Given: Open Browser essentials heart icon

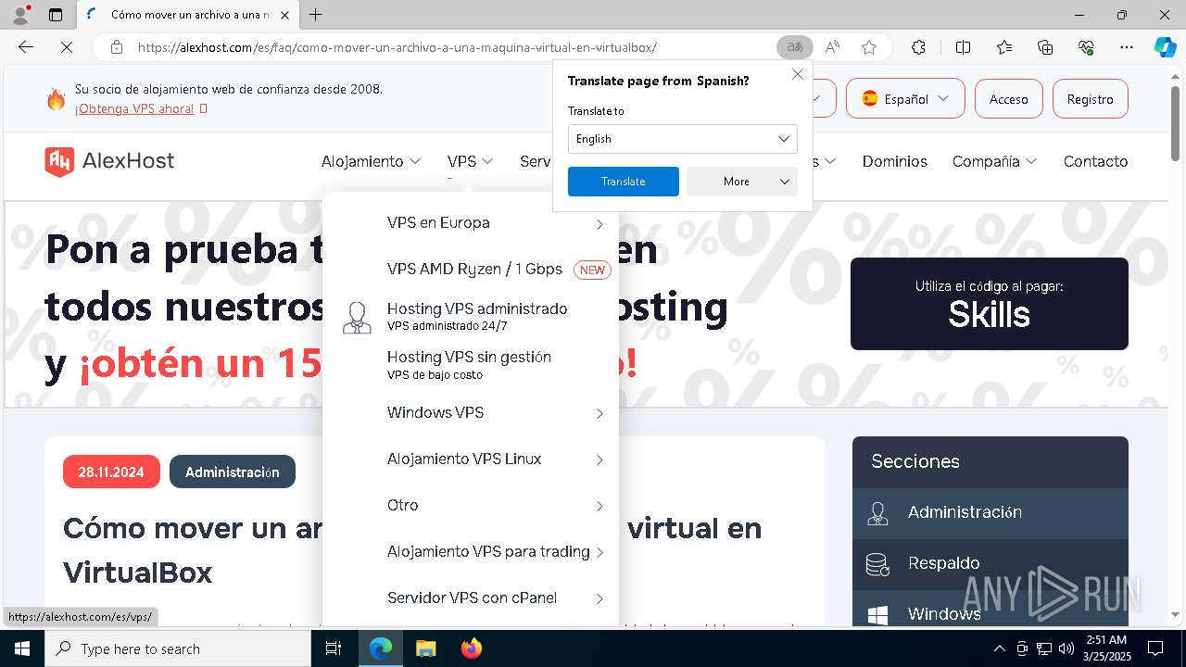Looking at the screenshot, I should click(x=1086, y=47).
